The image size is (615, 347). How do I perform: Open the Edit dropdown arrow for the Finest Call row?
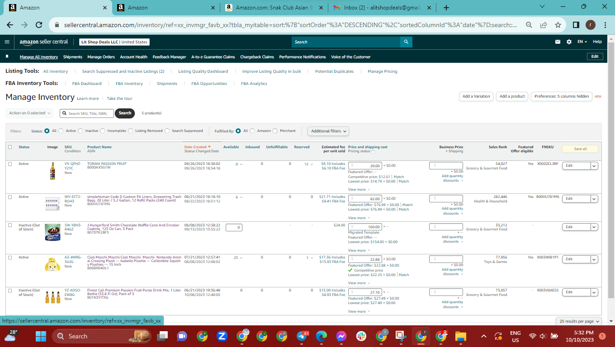[594, 292]
